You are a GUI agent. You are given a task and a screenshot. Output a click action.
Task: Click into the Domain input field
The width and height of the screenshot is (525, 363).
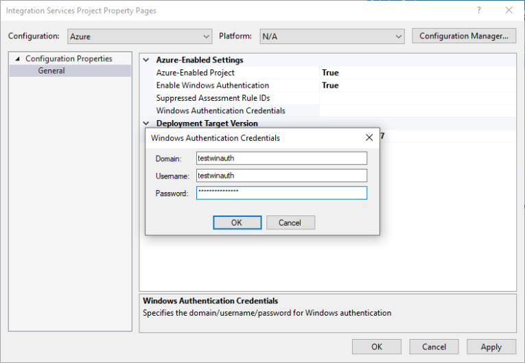(281, 158)
